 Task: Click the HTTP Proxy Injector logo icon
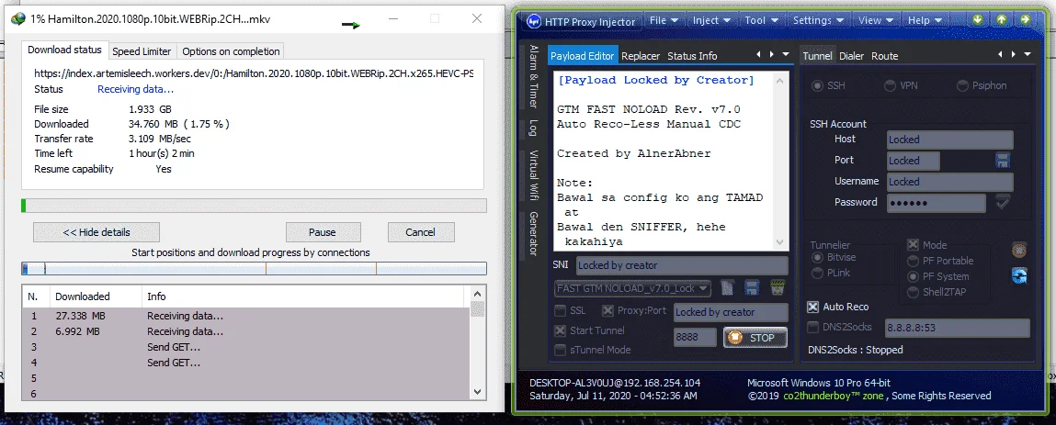click(x=534, y=21)
